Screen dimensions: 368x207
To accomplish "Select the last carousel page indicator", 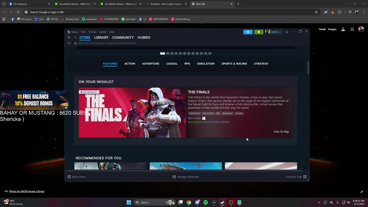I will [210, 53].
